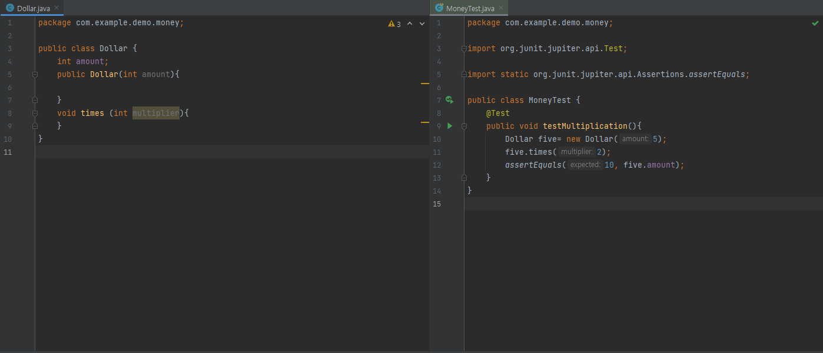This screenshot has width=823, height=353.
Task: Click 'five.amount' in the assertEquals call
Action: tap(649, 165)
